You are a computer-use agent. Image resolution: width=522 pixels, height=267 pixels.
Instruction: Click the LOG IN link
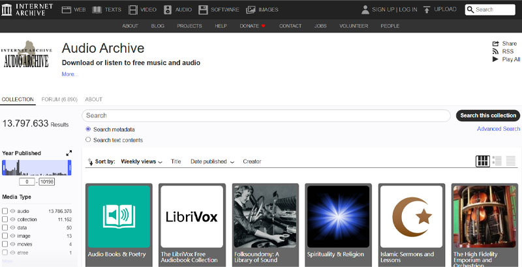408,10
